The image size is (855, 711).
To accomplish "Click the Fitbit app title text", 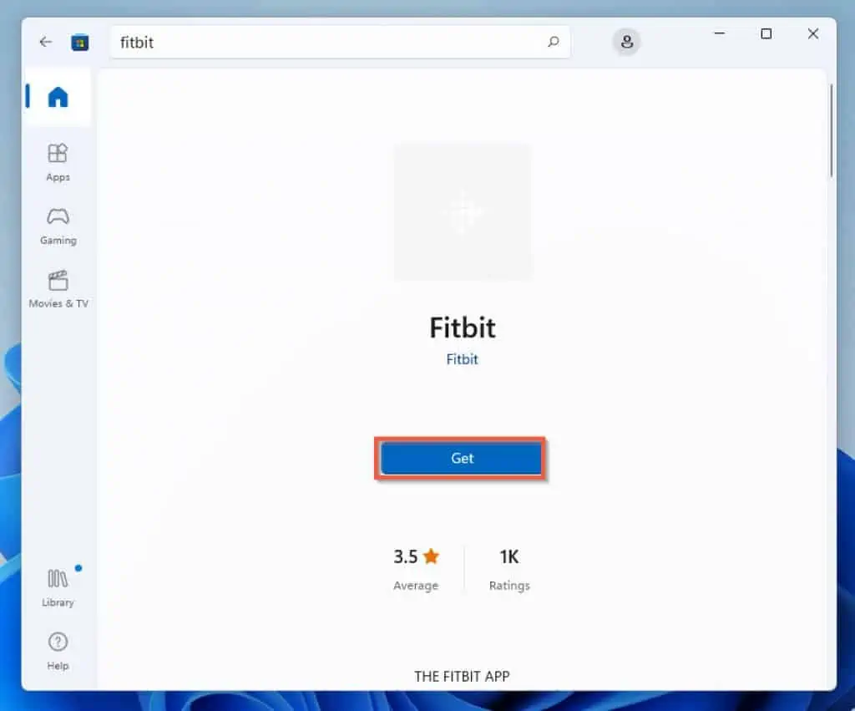I will (463, 328).
